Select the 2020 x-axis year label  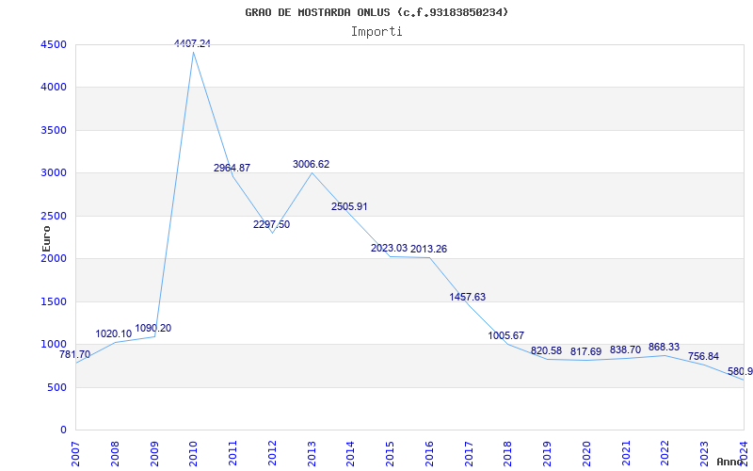point(586,454)
